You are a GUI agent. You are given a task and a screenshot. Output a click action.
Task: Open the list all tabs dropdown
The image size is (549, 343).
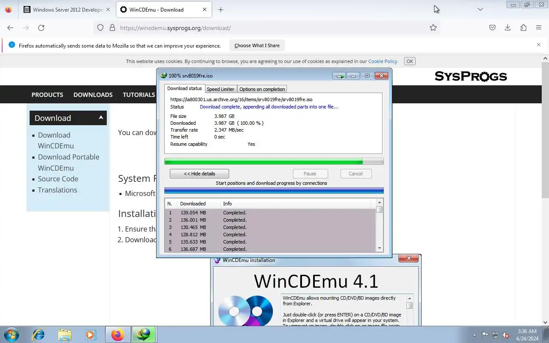[x=480, y=9]
